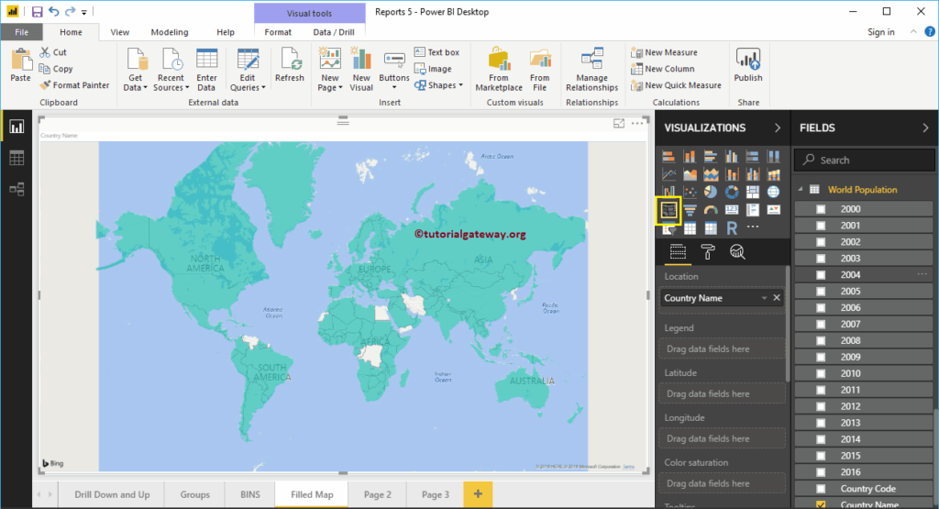This screenshot has height=509, width=939.
Task: Select the Treemap visualization
Action: click(x=753, y=192)
